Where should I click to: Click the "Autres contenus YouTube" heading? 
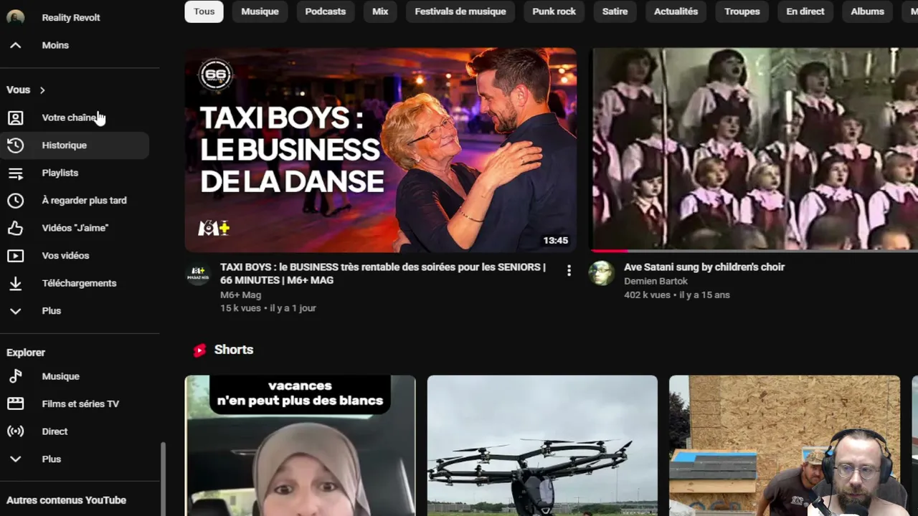click(66, 500)
